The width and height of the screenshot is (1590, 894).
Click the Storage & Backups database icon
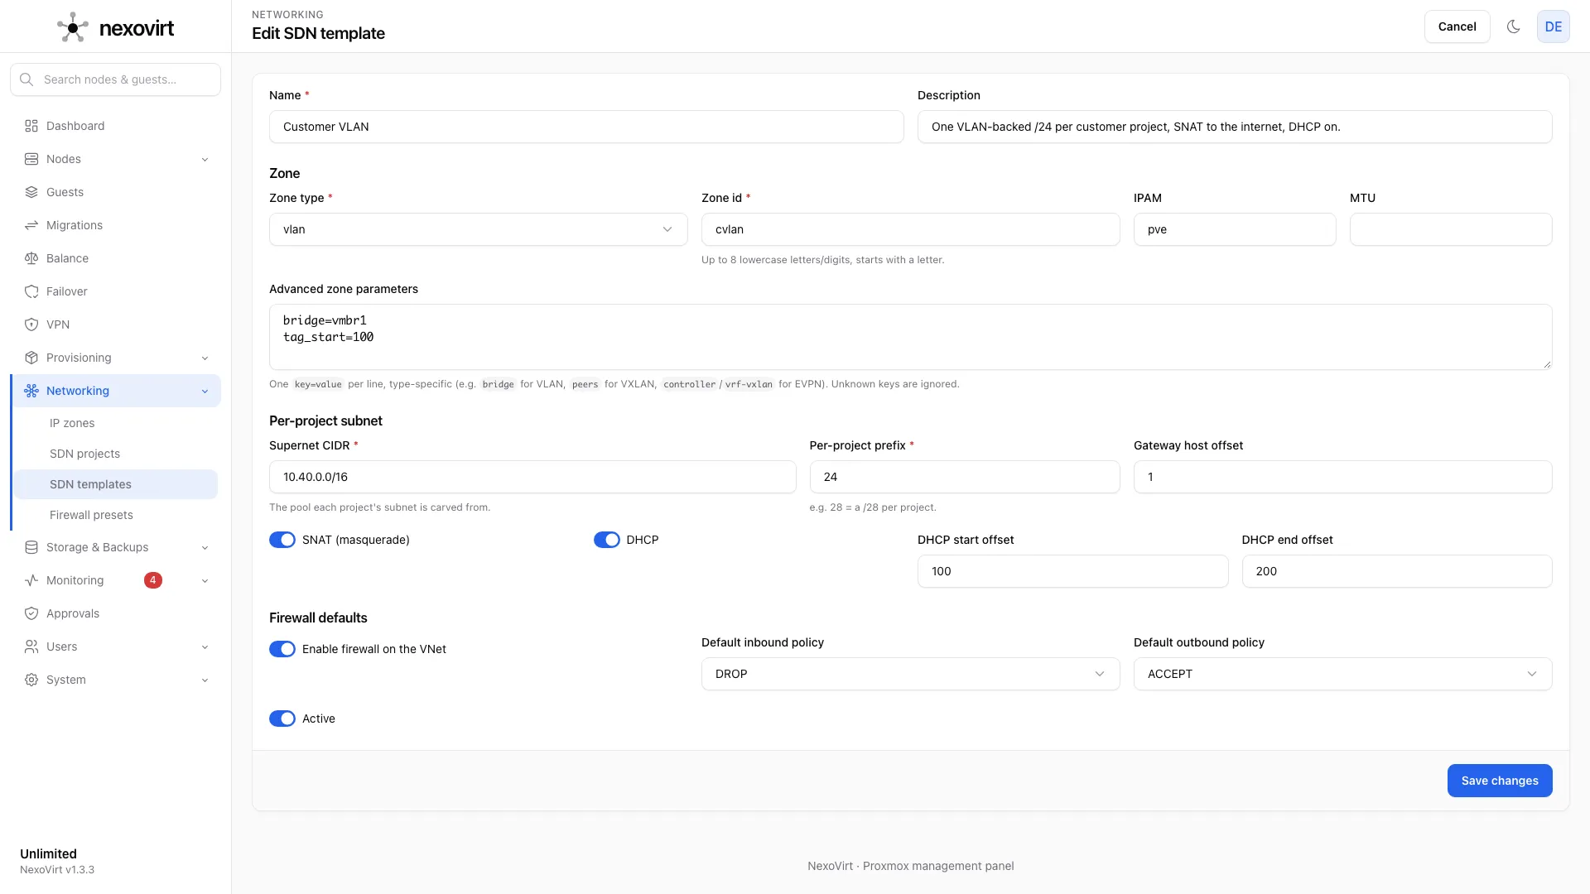(x=31, y=547)
